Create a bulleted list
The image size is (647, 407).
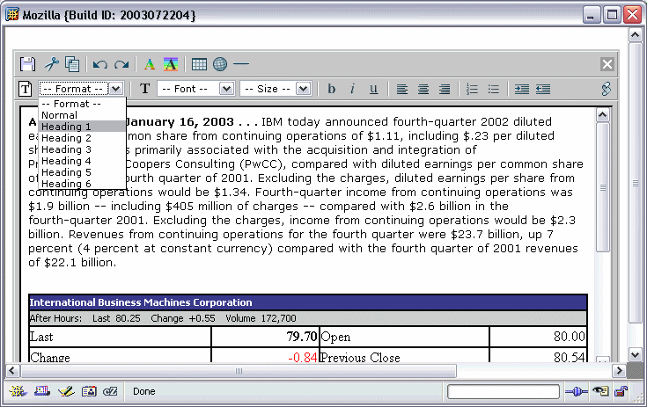tap(493, 89)
